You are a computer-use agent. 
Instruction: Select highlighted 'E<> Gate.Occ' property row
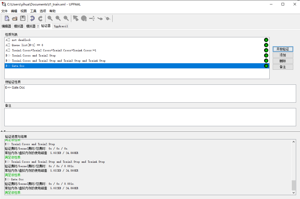click(x=137, y=66)
